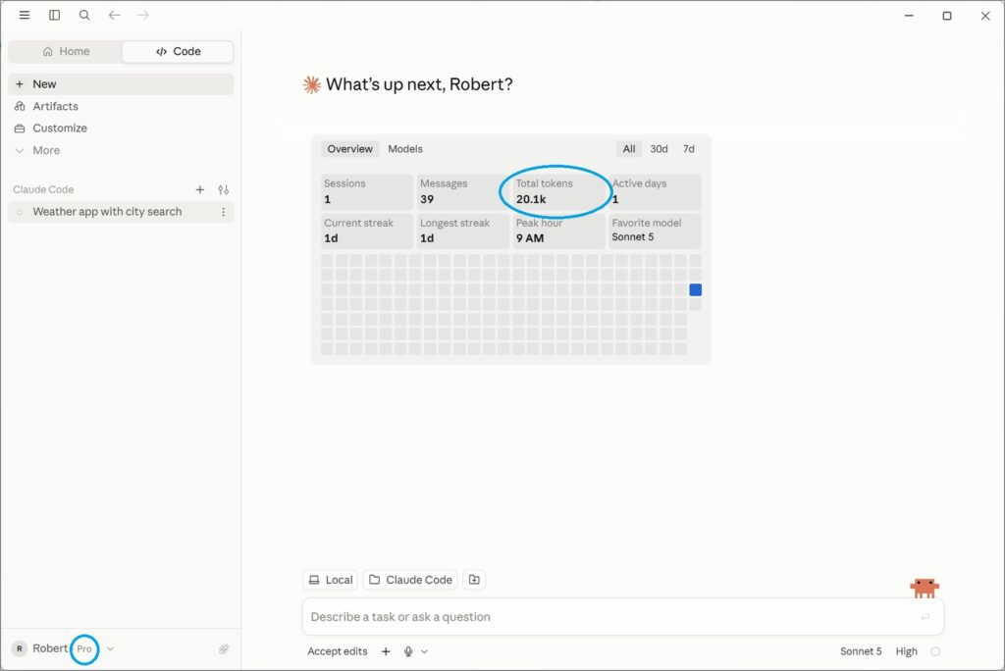The width and height of the screenshot is (1005, 671).
Task: Open the search magnifier icon
Action: click(84, 15)
